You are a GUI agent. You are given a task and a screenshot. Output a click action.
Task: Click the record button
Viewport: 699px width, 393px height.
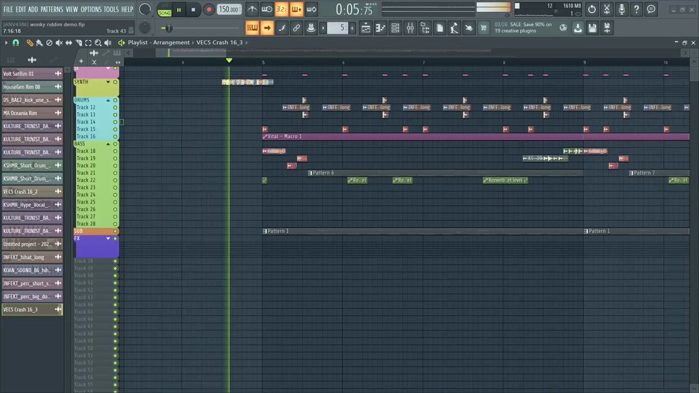[x=209, y=9]
